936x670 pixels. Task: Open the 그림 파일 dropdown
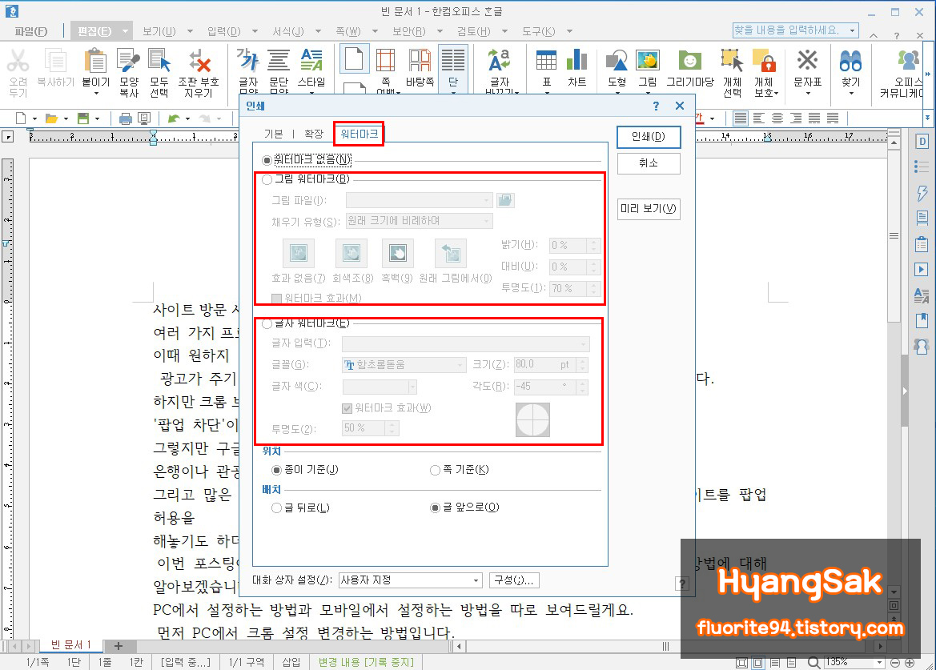coord(487,200)
